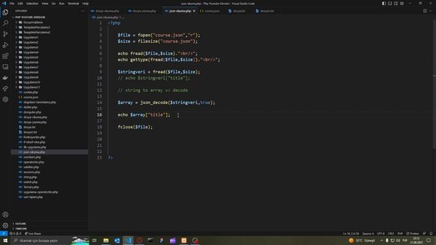Close the json-okuma.php tab
The image size is (436, 245).
(x=194, y=11)
